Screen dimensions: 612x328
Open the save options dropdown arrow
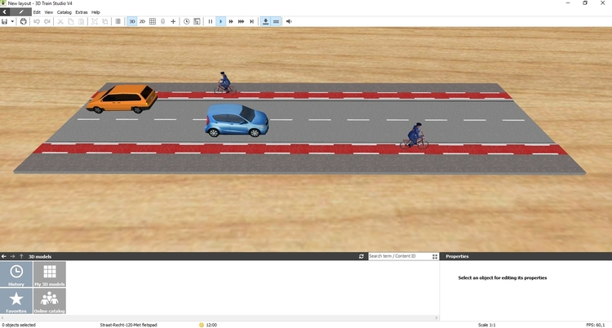tap(12, 21)
